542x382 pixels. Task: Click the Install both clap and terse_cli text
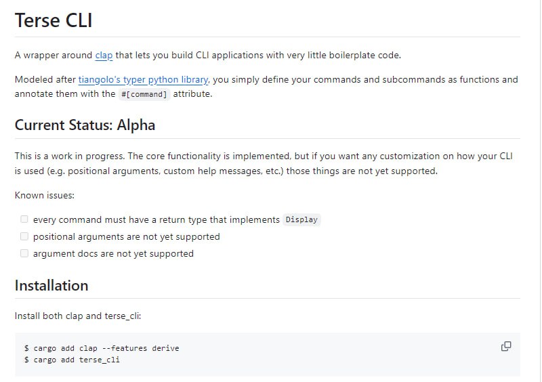(78, 316)
